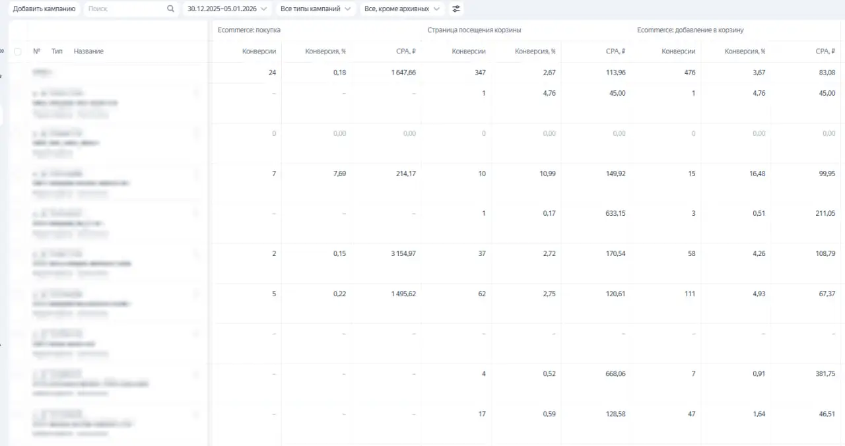Sort by 'Конверсия, %' under Ecommerce: добавление в корзину
Image resolution: width=845 pixels, height=446 pixels.
(745, 51)
